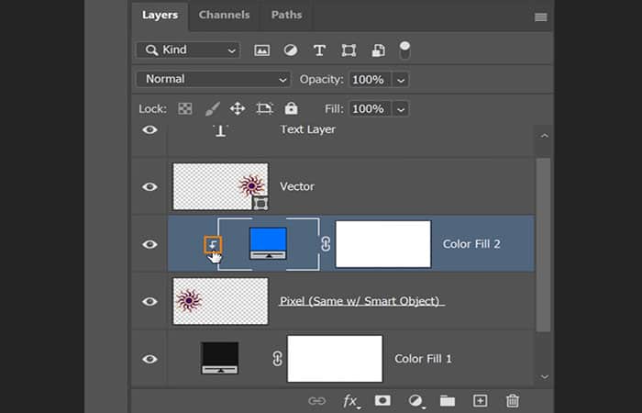The image size is (642, 413).
Task: Create a new group folder icon
Action: coord(447,400)
